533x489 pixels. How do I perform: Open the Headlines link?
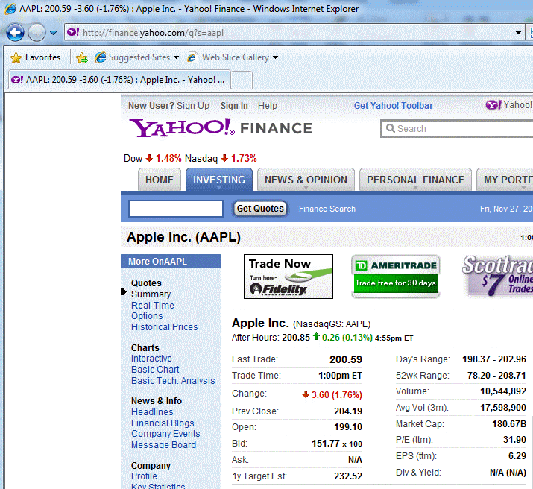pyautogui.click(x=152, y=412)
